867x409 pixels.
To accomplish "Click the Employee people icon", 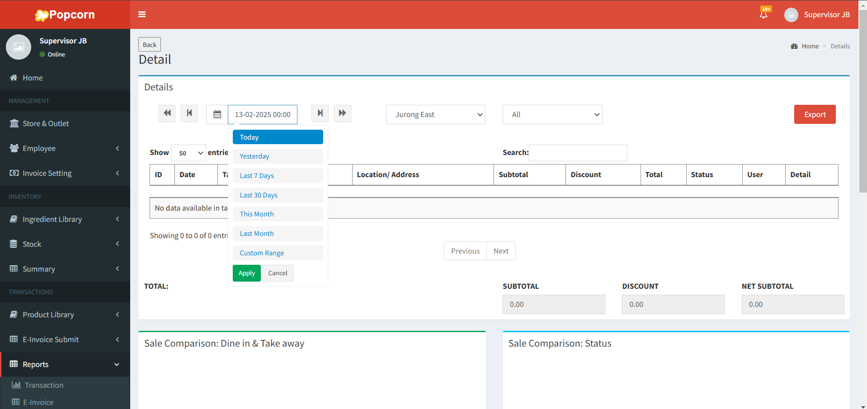I will tap(14, 148).
